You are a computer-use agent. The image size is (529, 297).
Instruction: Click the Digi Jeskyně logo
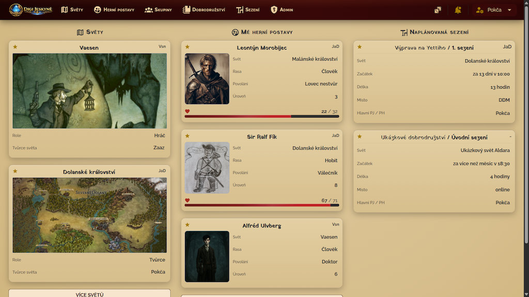point(30,10)
